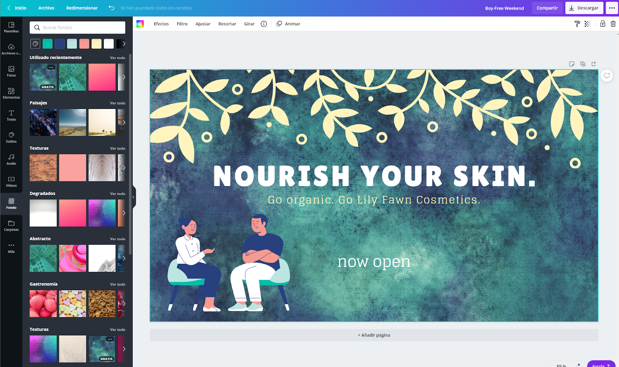The width and height of the screenshot is (619, 367).
Task: Select the Fondo sidebar panel
Action: [x=11, y=203]
